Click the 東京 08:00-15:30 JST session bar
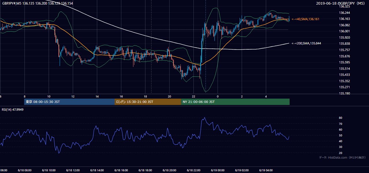 [69, 102]
